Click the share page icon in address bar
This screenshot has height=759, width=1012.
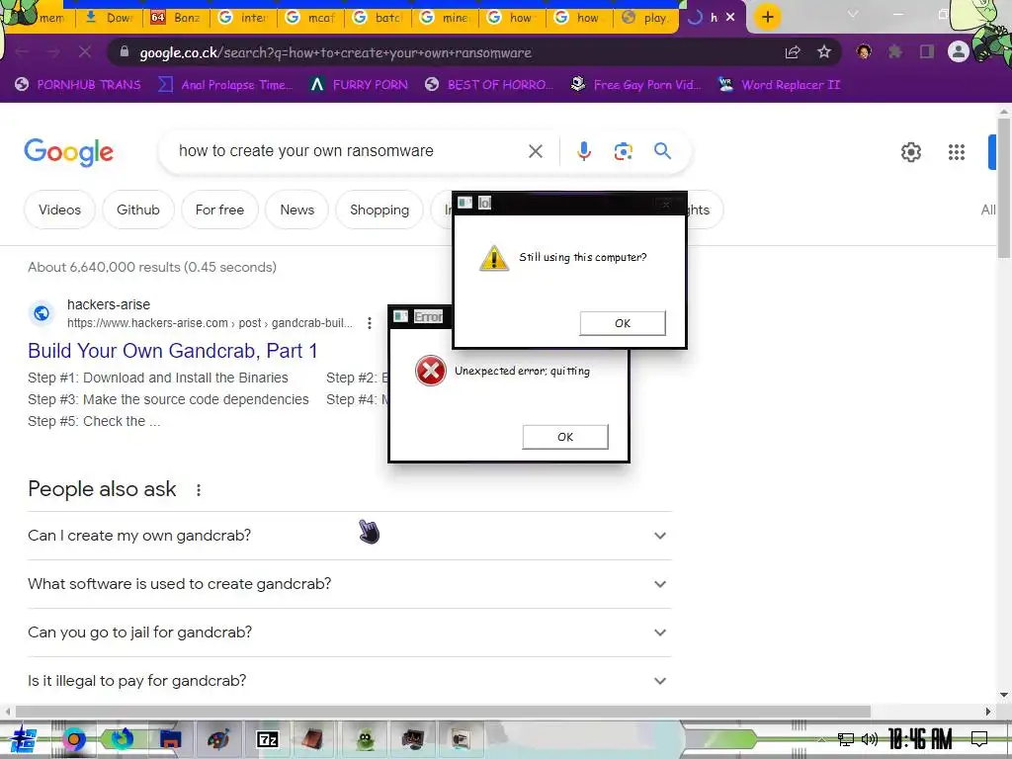click(793, 52)
